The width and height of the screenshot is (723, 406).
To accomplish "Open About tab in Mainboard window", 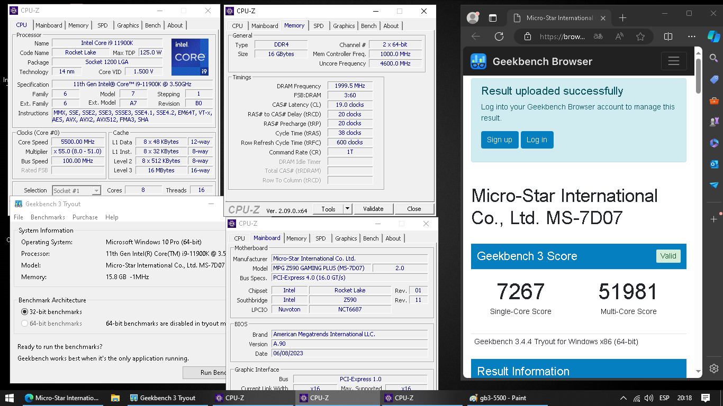I will (393, 238).
